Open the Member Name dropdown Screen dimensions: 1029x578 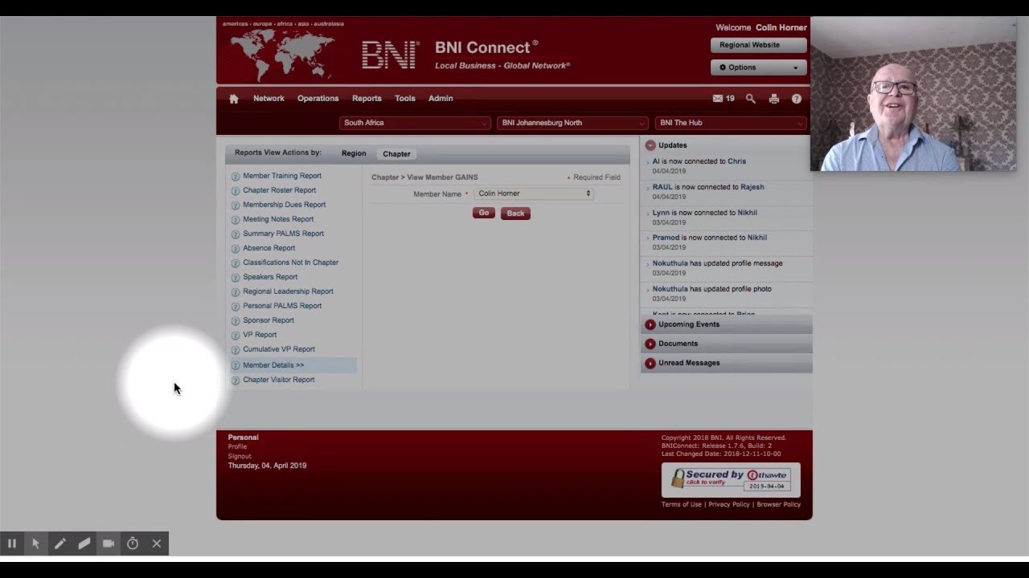(x=534, y=193)
